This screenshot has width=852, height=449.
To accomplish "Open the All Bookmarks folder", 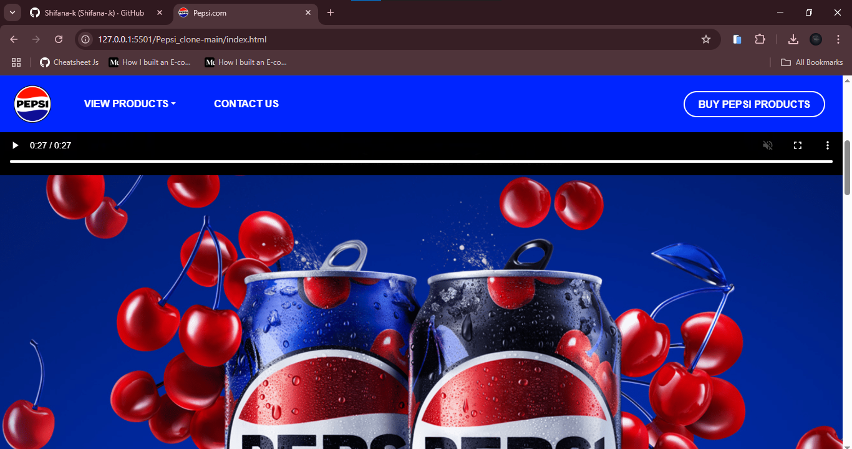I will click(x=812, y=62).
